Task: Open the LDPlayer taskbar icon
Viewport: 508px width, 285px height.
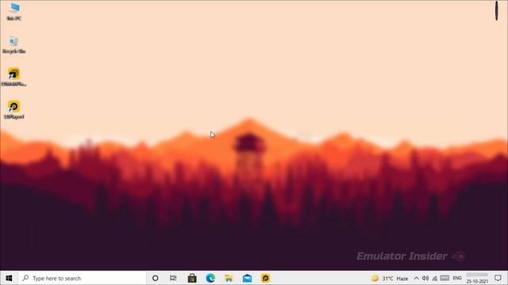Action: (x=265, y=278)
